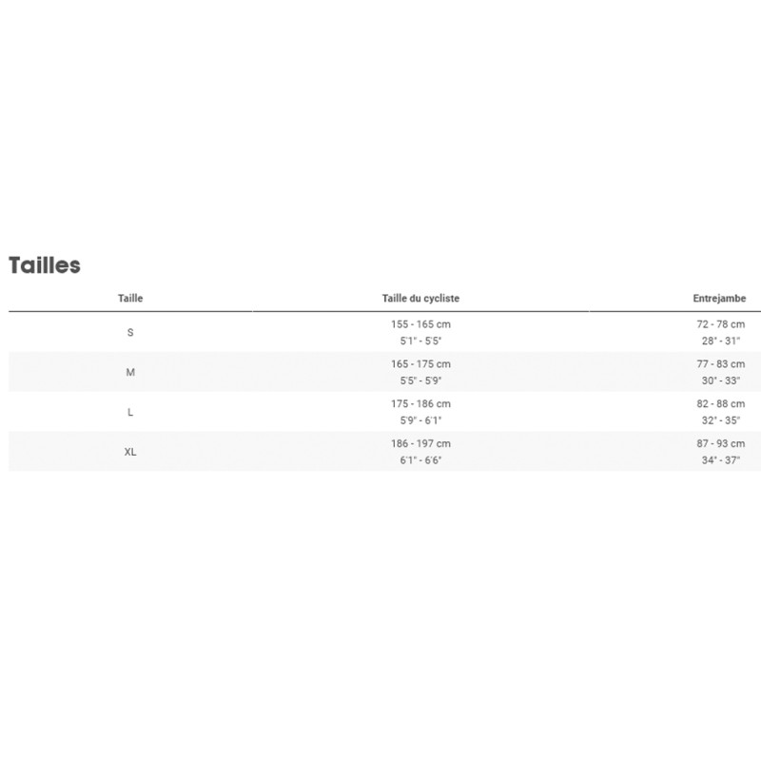Select the Entrejambe column header
This screenshot has width=761, height=761.
[x=719, y=299]
